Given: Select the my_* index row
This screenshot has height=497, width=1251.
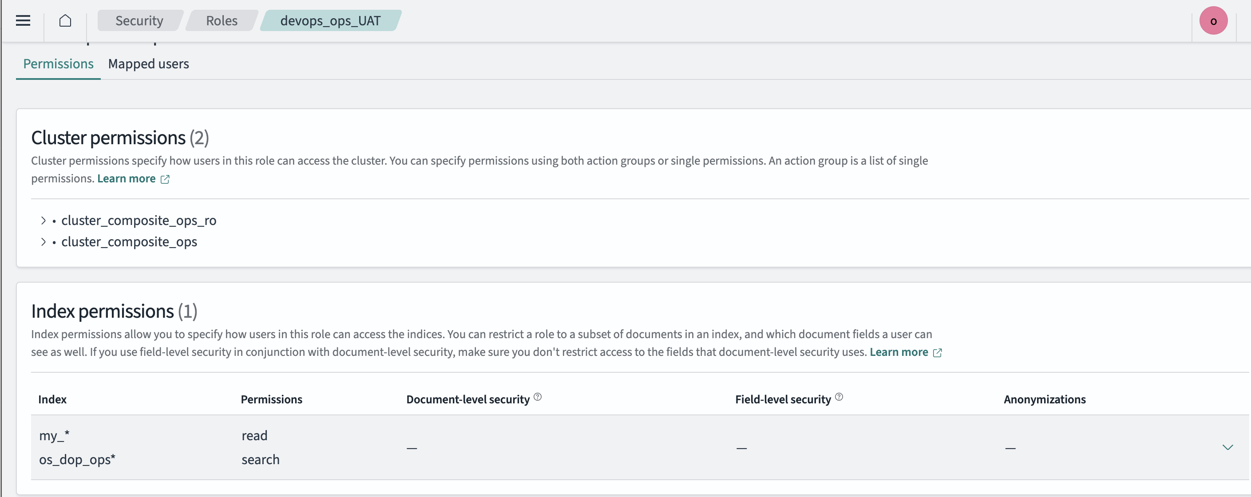Looking at the screenshot, I should coord(55,435).
